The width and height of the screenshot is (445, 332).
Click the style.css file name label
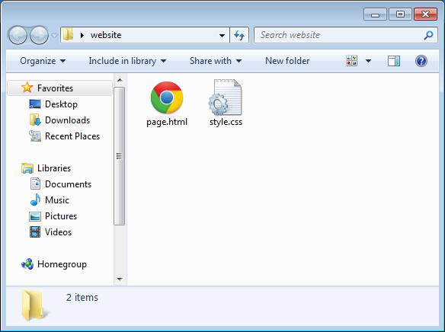[x=226, y=122]
